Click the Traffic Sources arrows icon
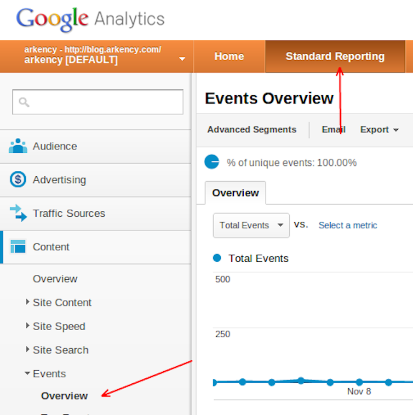This screenshot has height=415, width=413. [18, 213]
